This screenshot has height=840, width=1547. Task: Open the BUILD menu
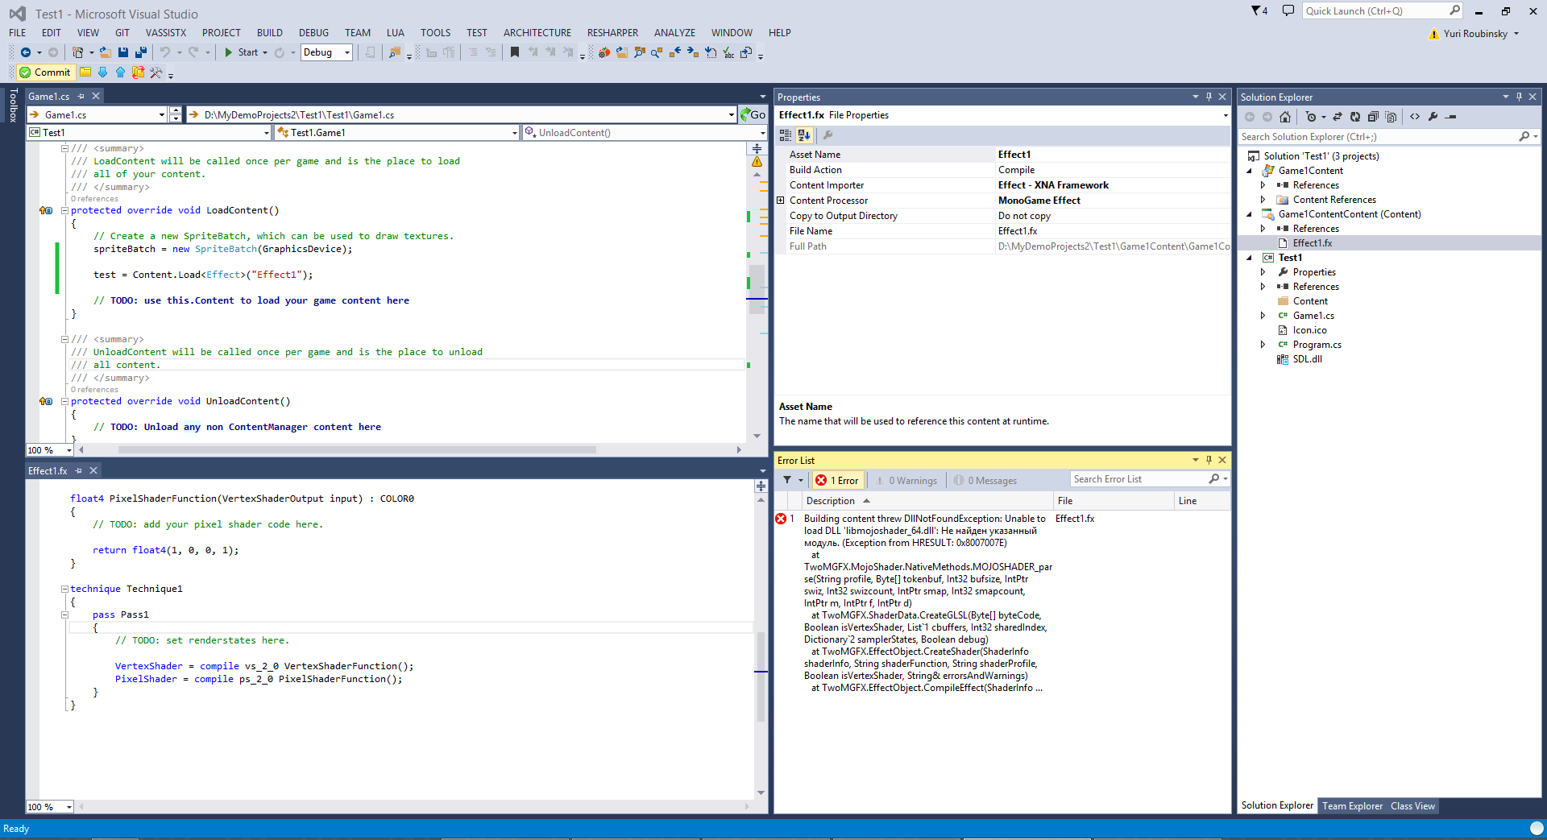270,33
